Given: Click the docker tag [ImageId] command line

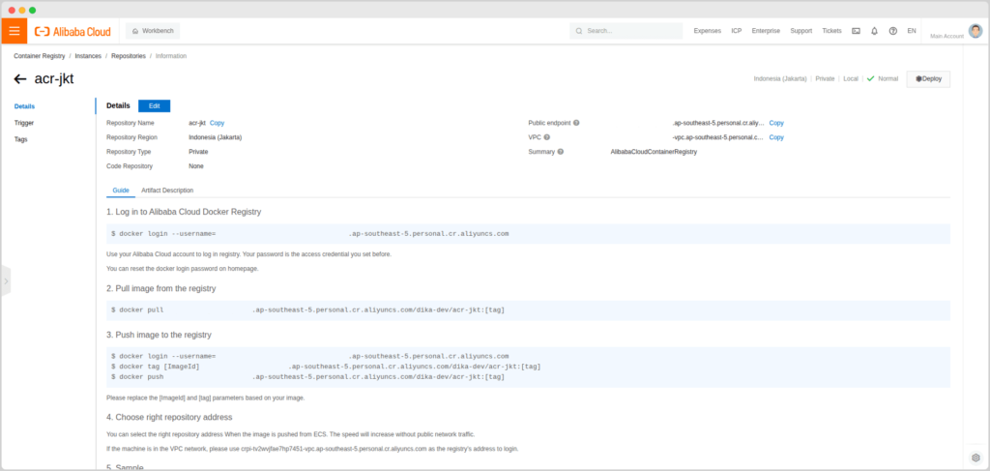Looking at the screenshot, I should coord(326,367).
